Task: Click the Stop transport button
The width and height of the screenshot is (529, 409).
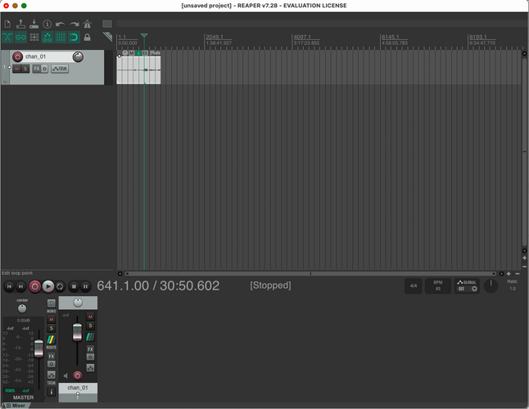Action: (74, 286)
